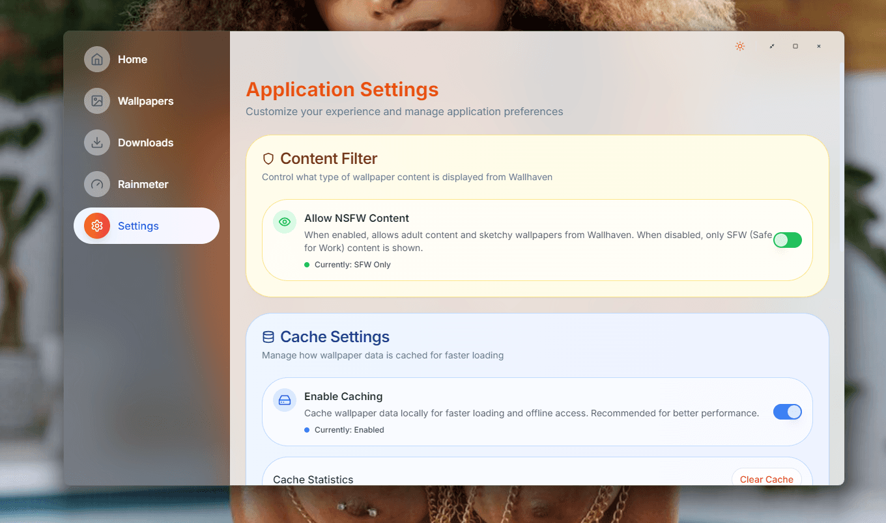Image resolution: width=886 pixels, height=523 pixels.
Task: Click the shield icon beside Content Filter
Action: point(268,158)
